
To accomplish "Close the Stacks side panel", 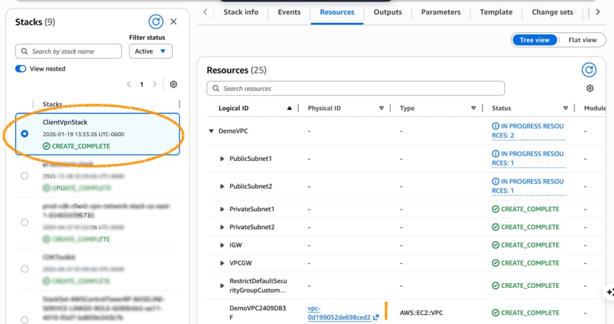I will tap(173, 22).
